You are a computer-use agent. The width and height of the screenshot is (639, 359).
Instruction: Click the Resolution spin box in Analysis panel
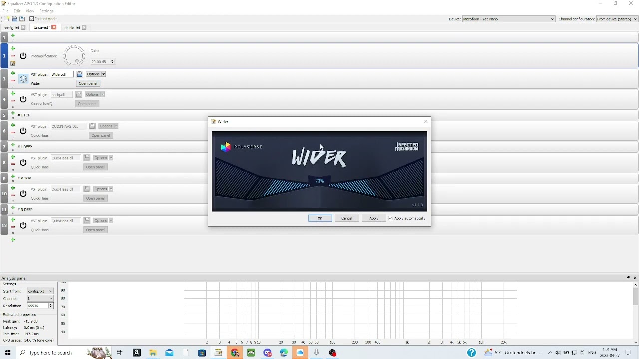pos(40,306)
